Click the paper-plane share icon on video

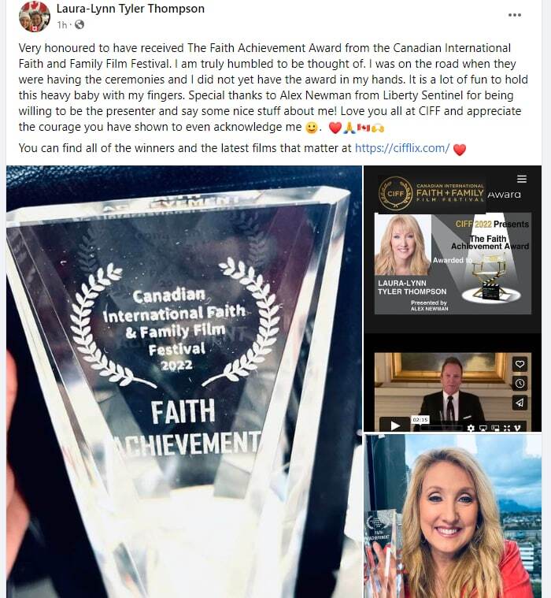(x=520, y=403)
